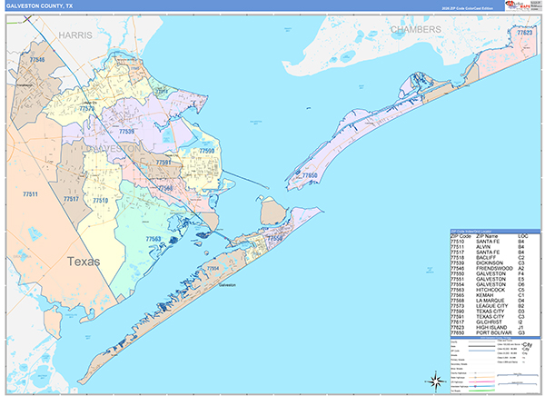Select the 77511 ZIP label on map
This screenshot has height=396, width=545.
pyautogui.click(x=30, y=194)
